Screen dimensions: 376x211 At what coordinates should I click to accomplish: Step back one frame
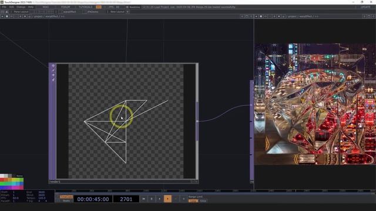(x=176, y=199)
